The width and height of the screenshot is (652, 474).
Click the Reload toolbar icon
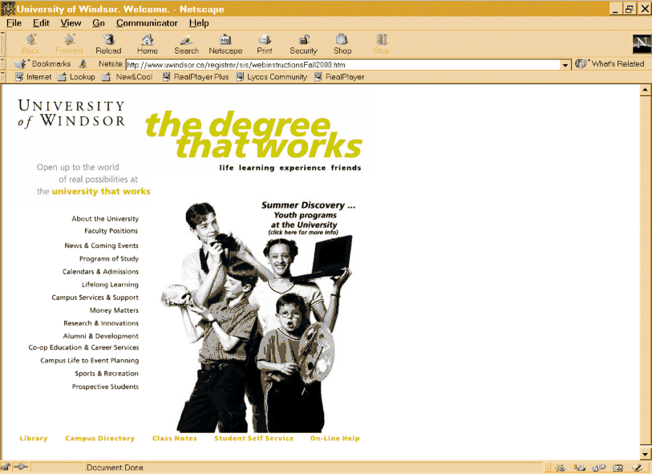tap(108, 41)
